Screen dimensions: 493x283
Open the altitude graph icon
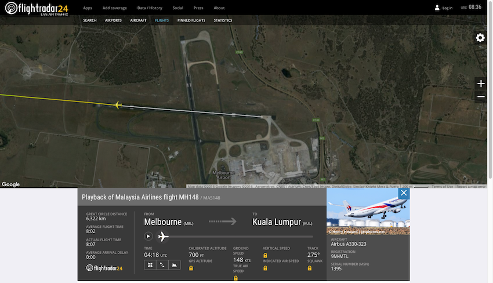coord(175,265)
